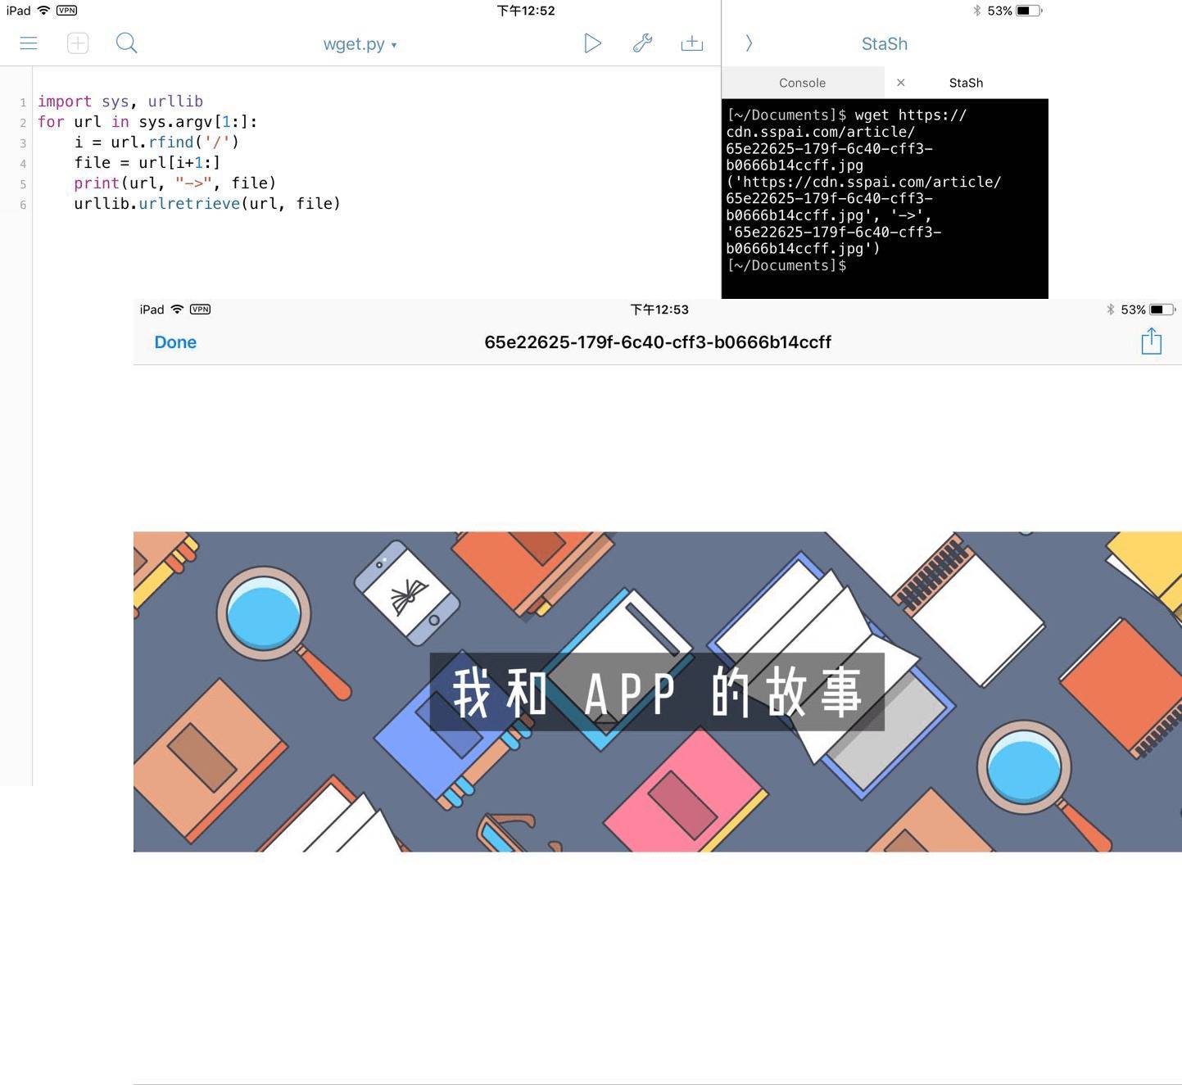Image resolution: width=1182 pixels, height=1085 pixels.
Task: Click the downloaded image preview
Action: [x=658, y=692]
